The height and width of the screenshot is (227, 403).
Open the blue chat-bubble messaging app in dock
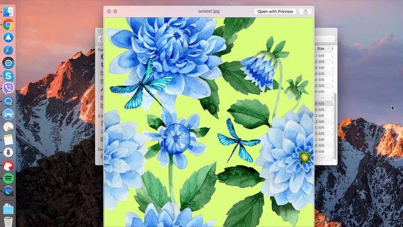[x=8, y=102]
